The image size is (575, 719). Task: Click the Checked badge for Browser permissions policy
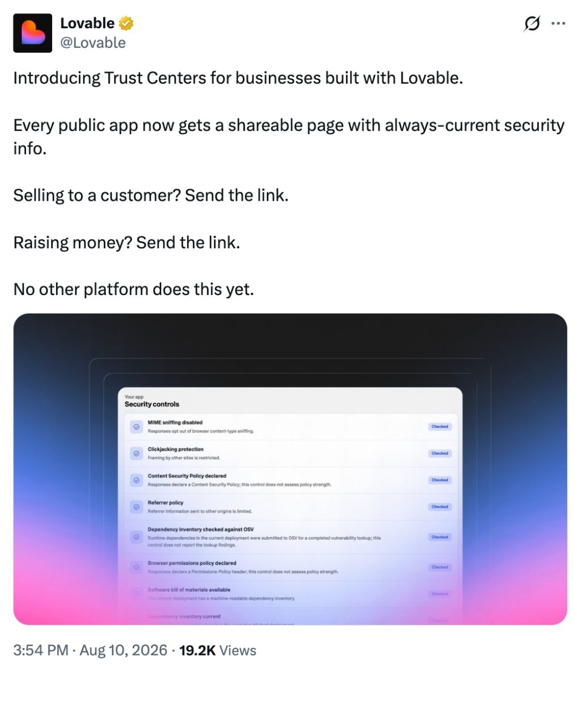440,567
